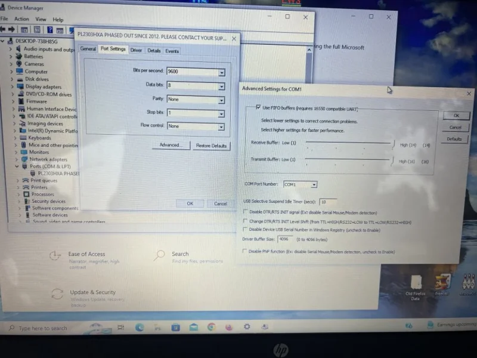Open Google Chrome from the taskbar
477x358 pixels.
pos(212,327)
